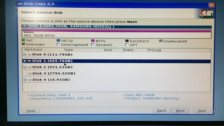Click the Current Disk: Disk 1 text
Image resolution: width=224 pixels, height=126 pixels.
coord(50,95)
